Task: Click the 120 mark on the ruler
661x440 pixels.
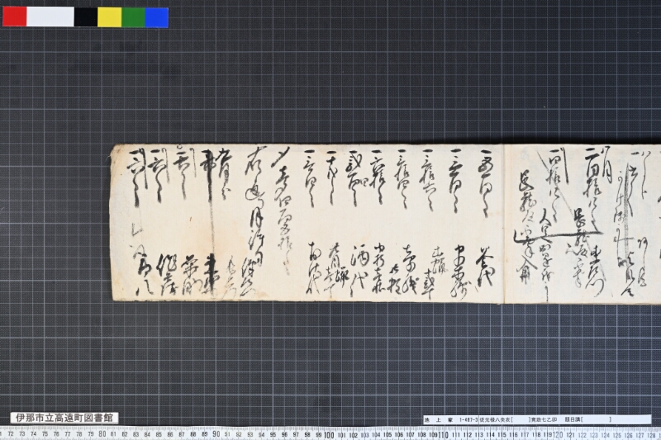Action: pyautogui.click(x=557, y=434)
